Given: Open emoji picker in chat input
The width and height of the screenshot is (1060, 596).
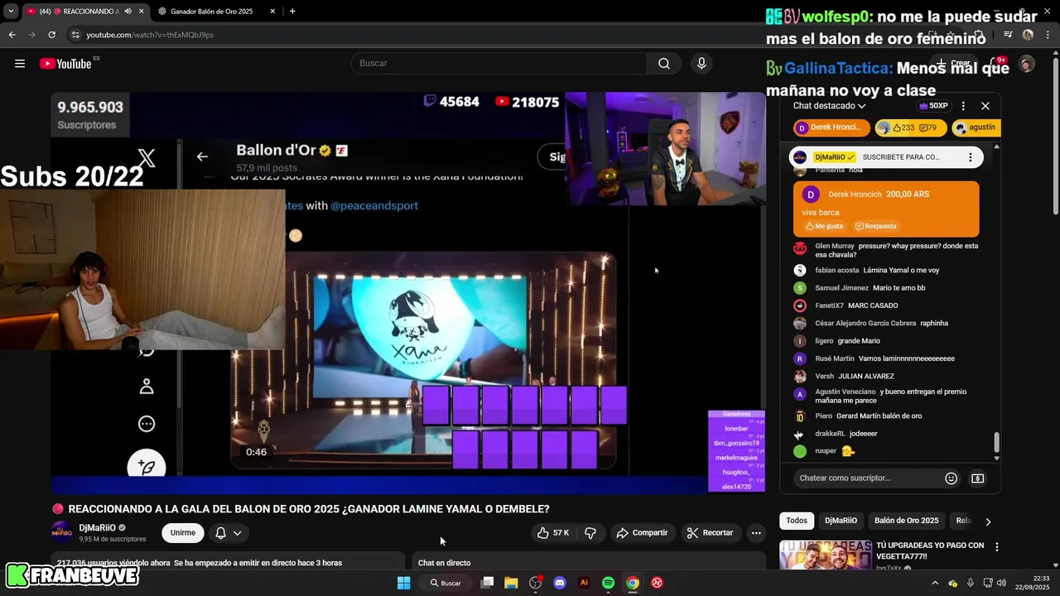Looking at the screenshot, I should coord(952,478).
